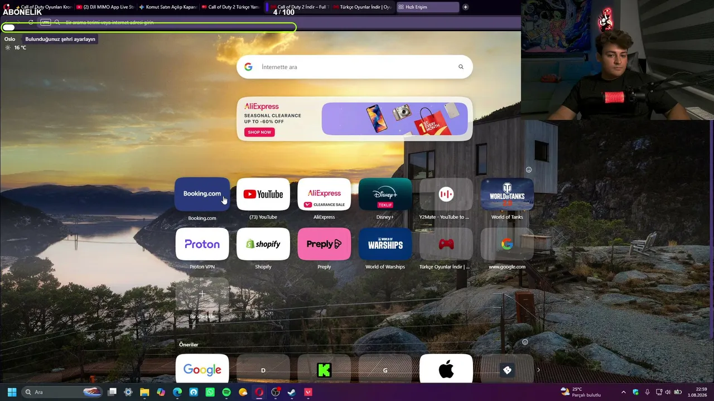The width and height of the screenshot is (714, 401).
Task: Open the G suggestion tile
Action: coord(385,369)
